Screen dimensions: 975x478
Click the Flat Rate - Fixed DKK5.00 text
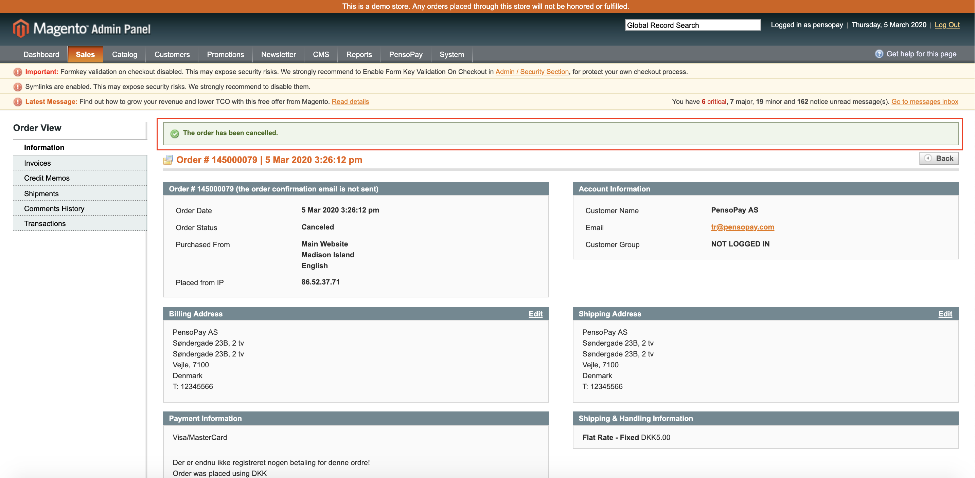626,438
